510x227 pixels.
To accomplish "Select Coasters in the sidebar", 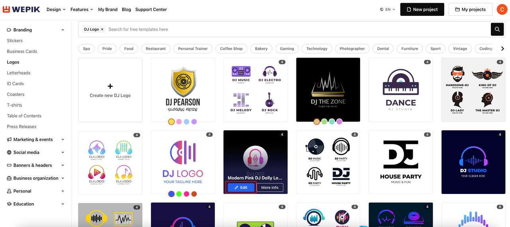I will [16, 94].
